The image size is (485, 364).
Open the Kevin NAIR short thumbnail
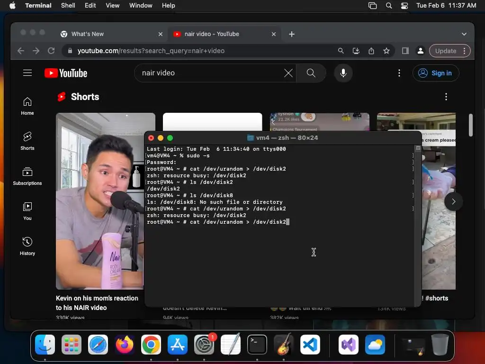tap(100, 201)
